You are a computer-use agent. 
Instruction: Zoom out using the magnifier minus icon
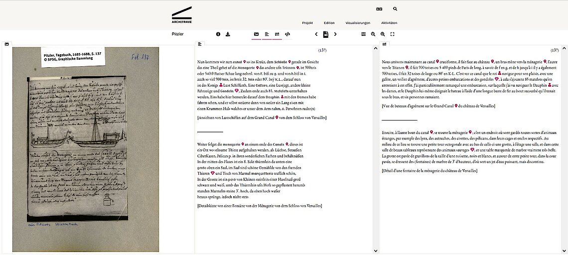pyautogui.click(x=373, y=34)
